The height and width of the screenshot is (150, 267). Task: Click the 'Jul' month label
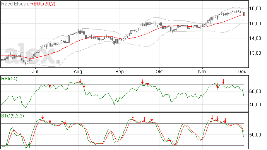(x=35, y=71)
